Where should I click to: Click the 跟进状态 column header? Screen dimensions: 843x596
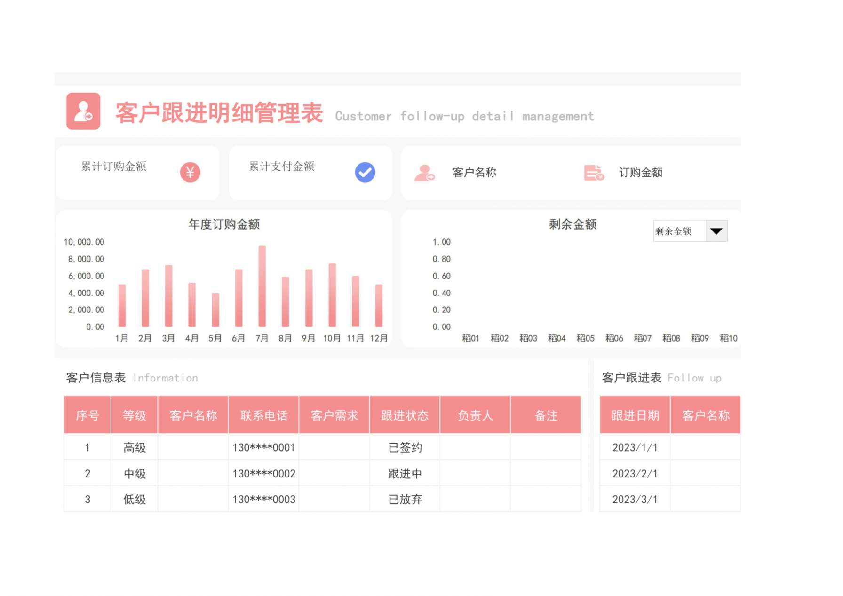tap(405, 415)
